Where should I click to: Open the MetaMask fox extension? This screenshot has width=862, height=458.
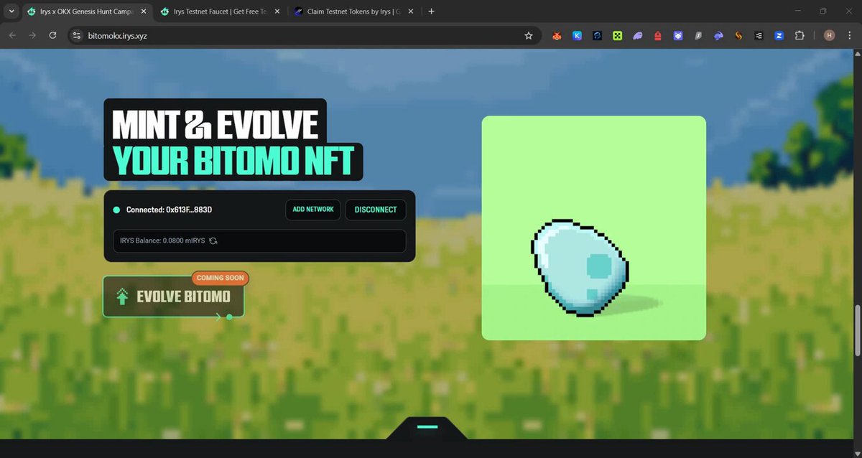(x=557, y=35)
